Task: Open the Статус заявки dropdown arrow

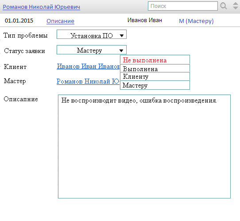Action: pos(121,50)
